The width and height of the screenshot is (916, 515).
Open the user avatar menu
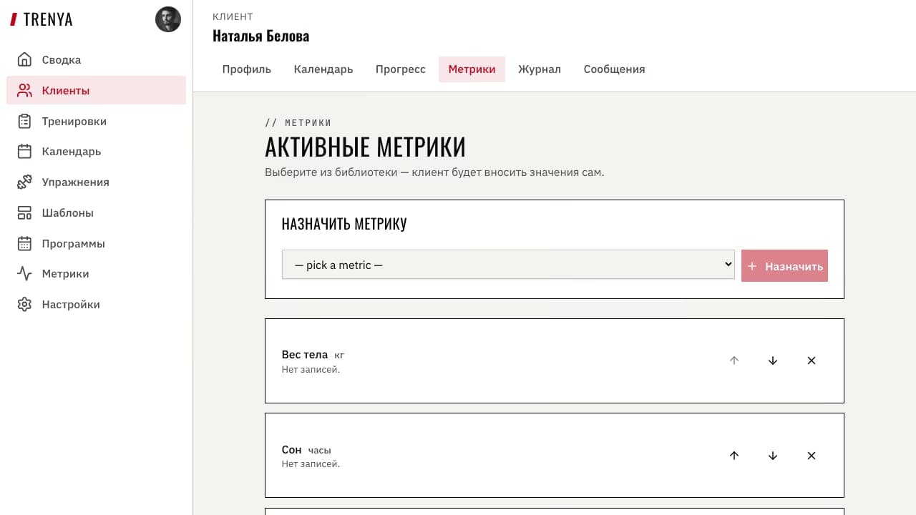[168, 19]
